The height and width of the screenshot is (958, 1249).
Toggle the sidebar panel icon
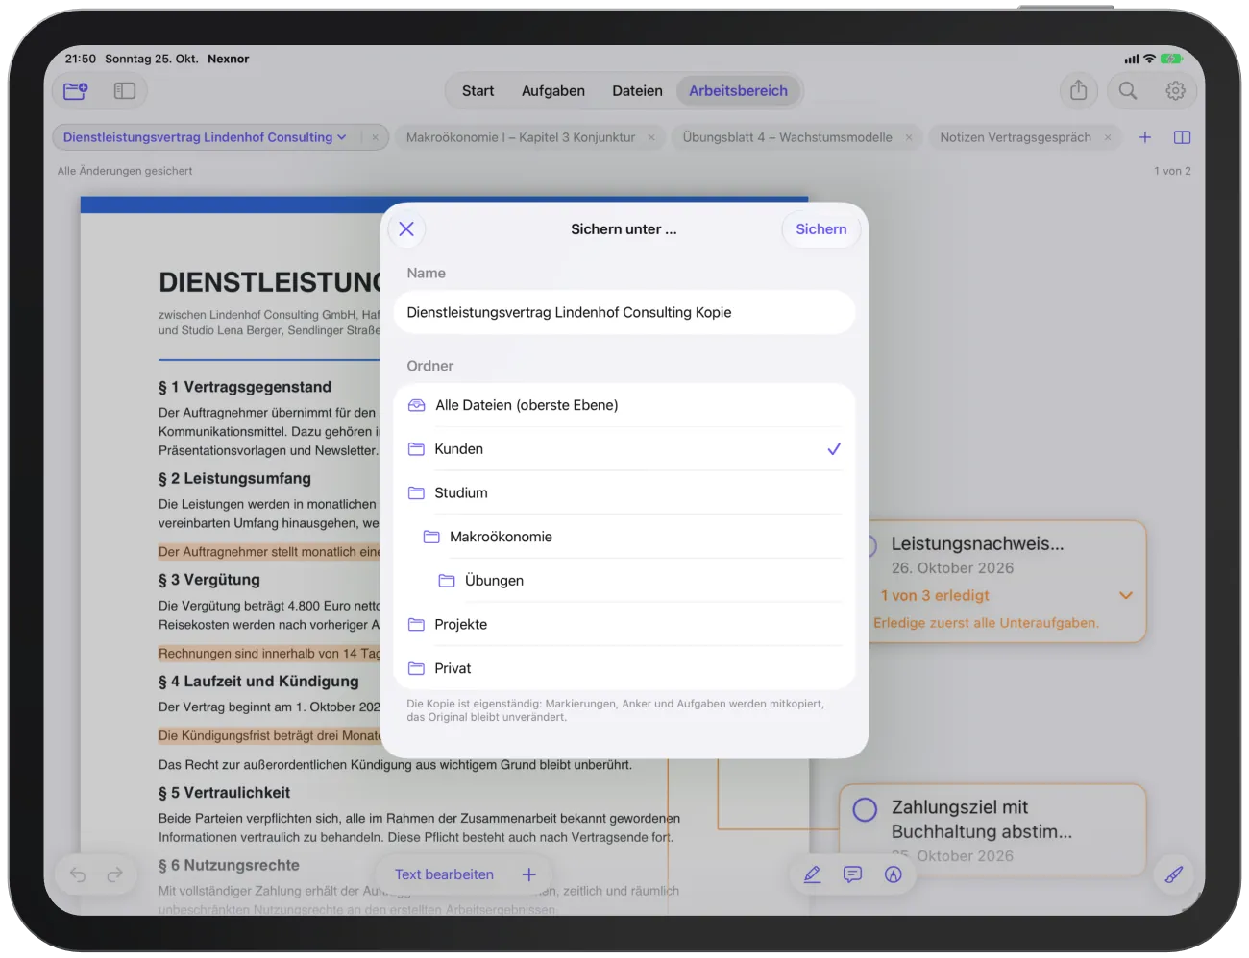(125, 91)
